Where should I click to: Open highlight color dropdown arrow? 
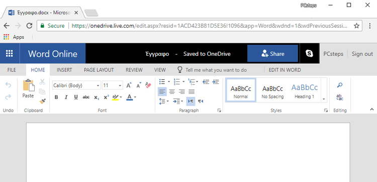(121, 97)
